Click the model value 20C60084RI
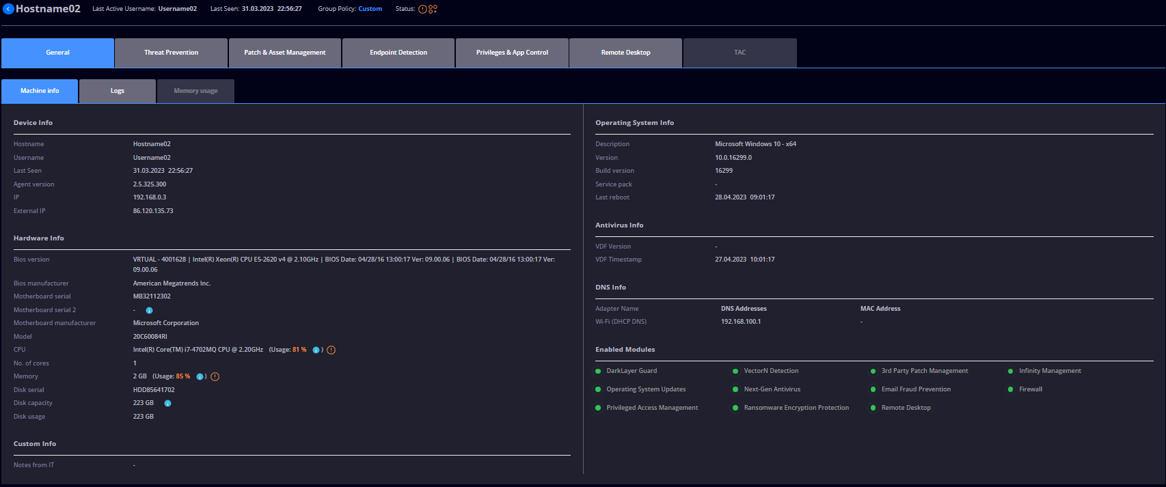Viewport: 1166px width, 487px height. (150, 337)
